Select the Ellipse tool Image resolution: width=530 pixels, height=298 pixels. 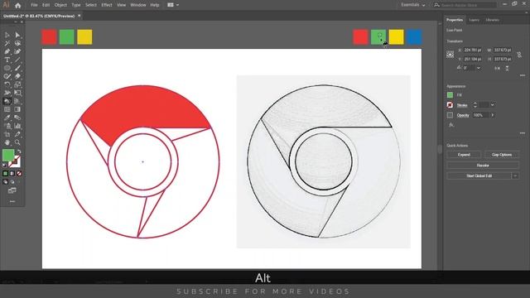pyautogui.click(x=7, y=68)
